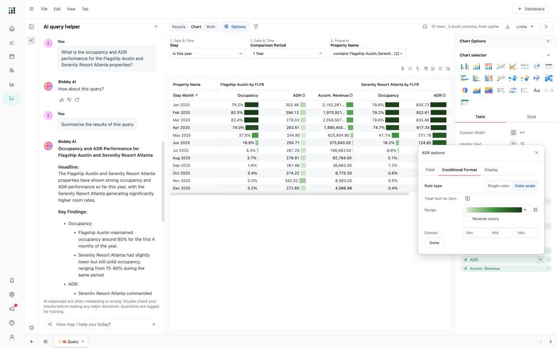The height and width of the screenshot is (348, 557).
Task: Open the Limits dropdown
Action: coord(525,27)
